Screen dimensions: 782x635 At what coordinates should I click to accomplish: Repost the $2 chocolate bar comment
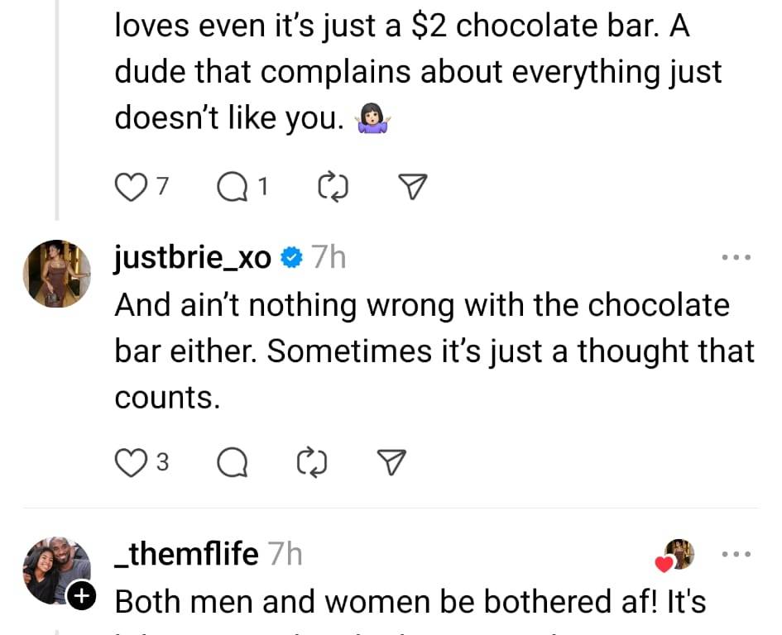[x=332, y=189]
